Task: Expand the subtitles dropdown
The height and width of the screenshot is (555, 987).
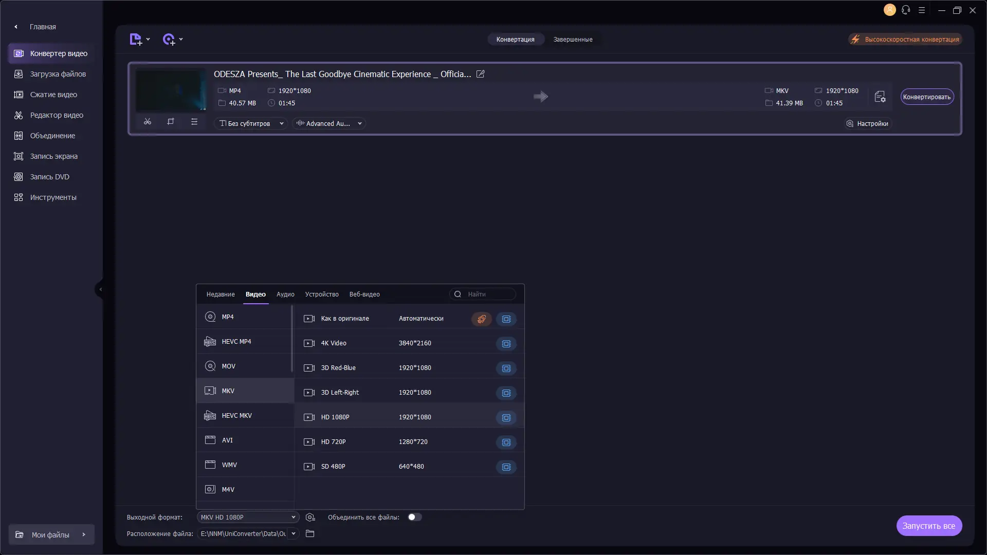Action: click(x=251, y=124)
